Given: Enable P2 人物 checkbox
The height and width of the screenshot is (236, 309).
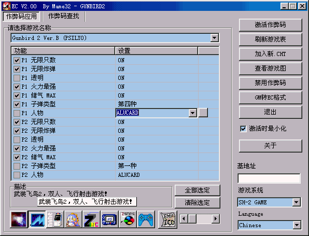Looking at the screenshot, I should pyautogui.click(x=17, y=175).
